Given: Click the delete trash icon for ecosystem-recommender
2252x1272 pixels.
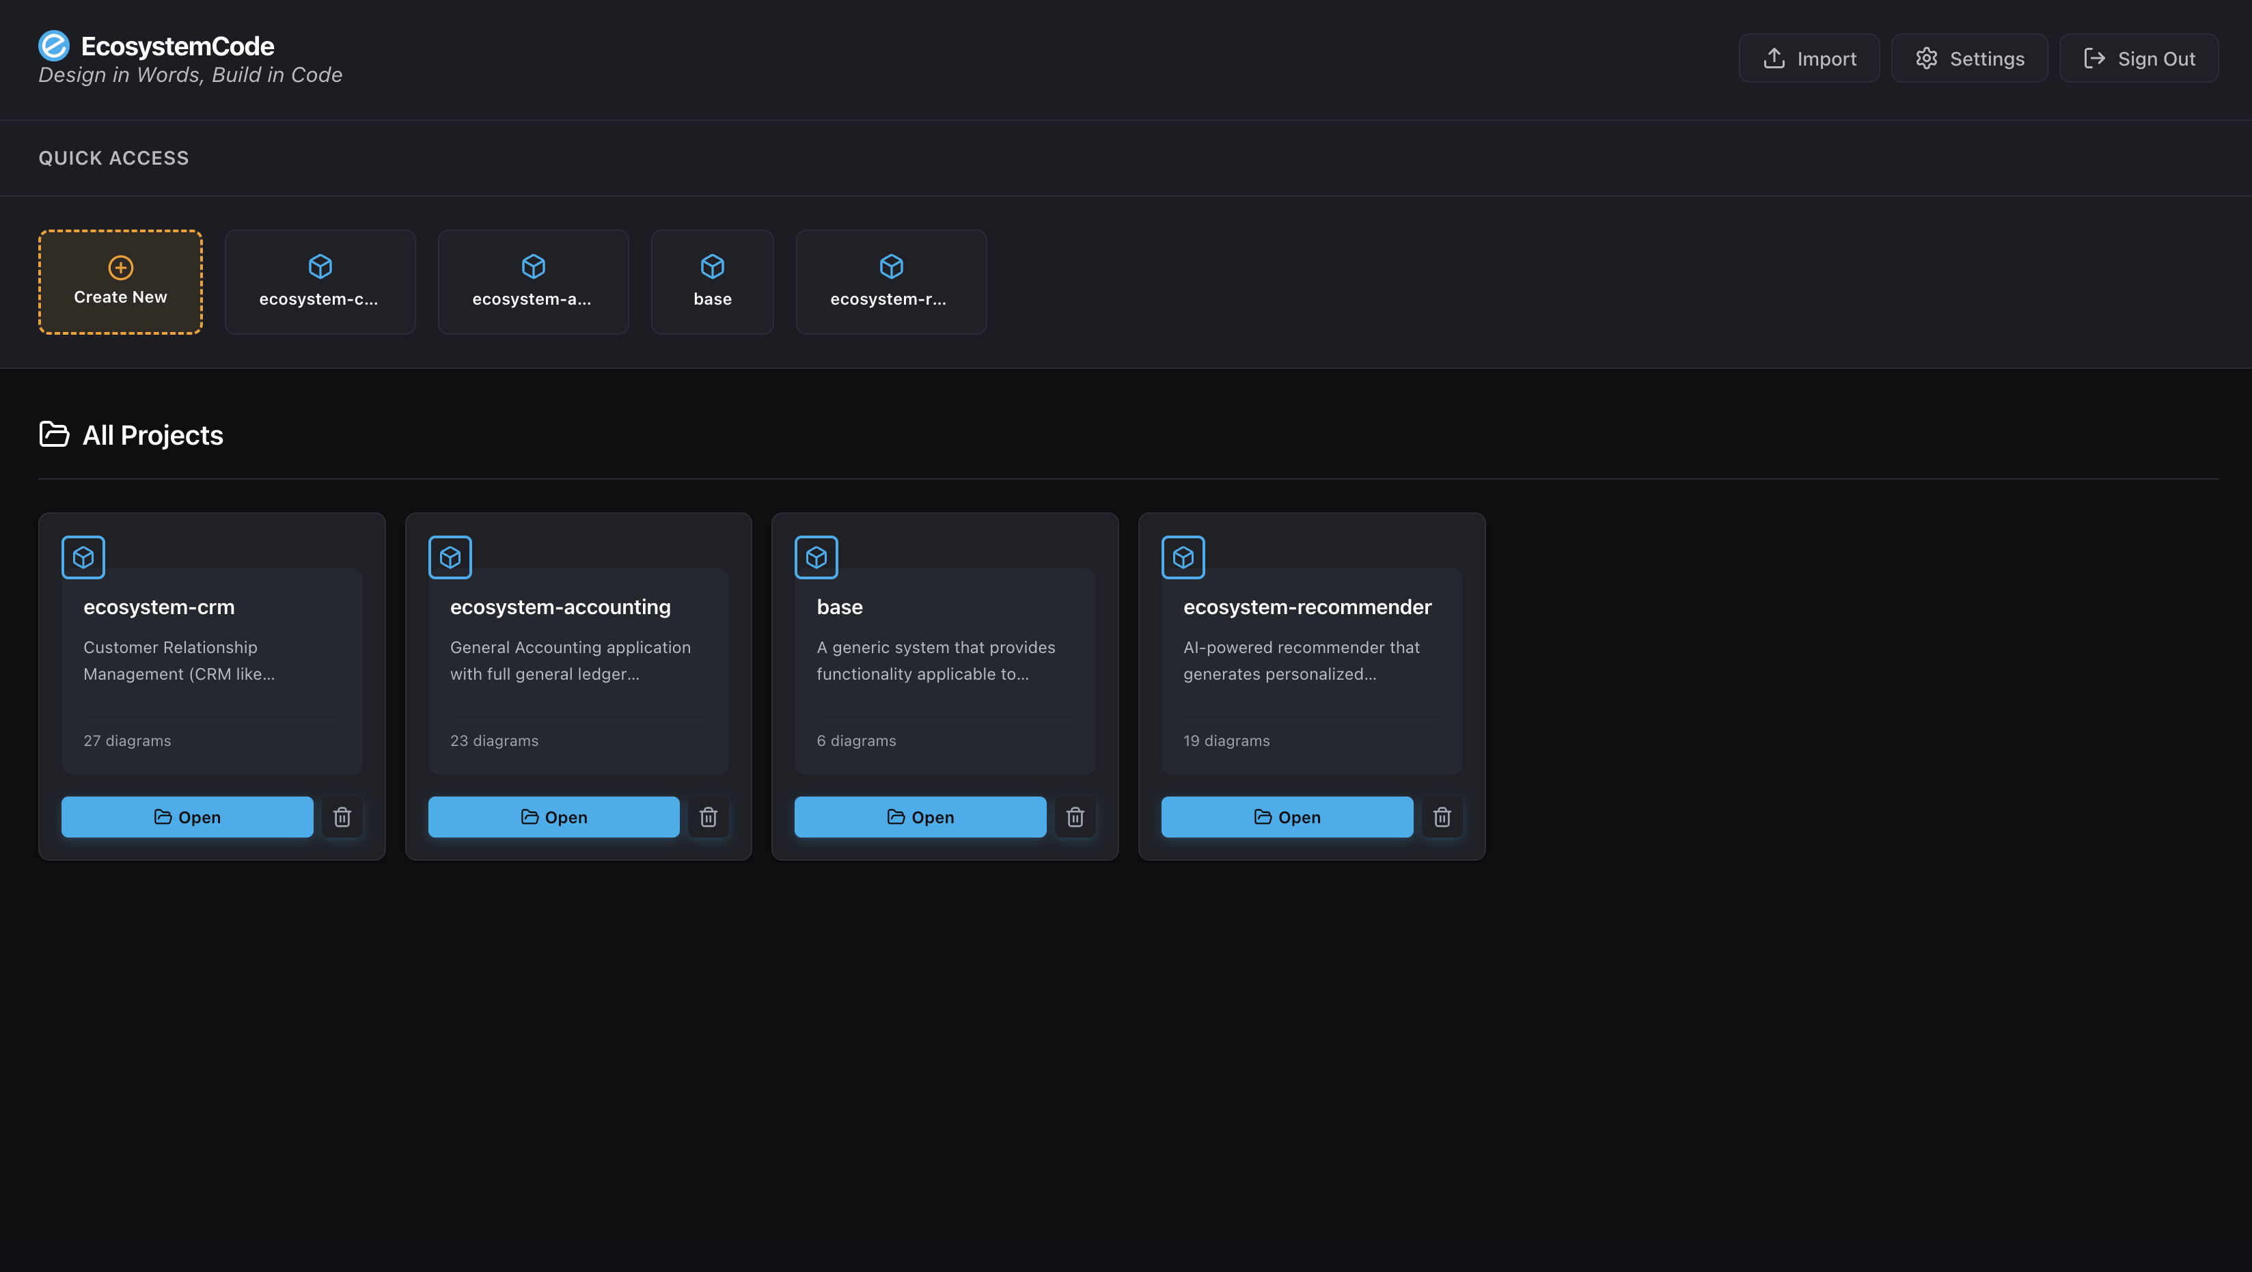Looking at the screenshot, I should click(1442, 816).
